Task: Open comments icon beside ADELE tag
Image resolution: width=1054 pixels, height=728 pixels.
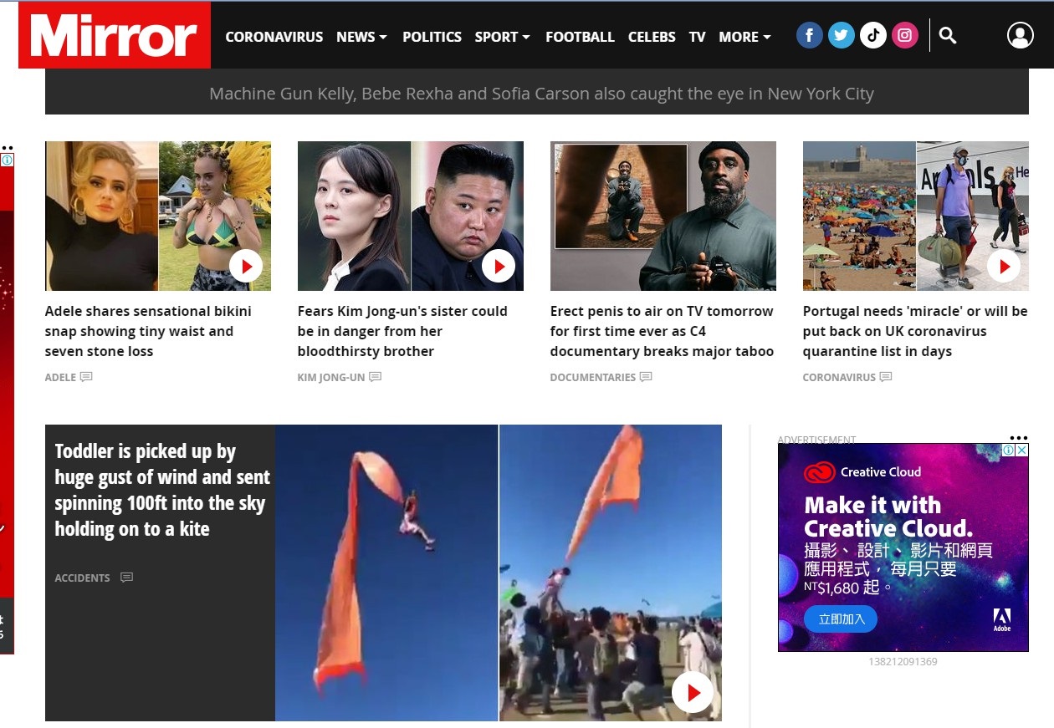Action: click(86, 377)
